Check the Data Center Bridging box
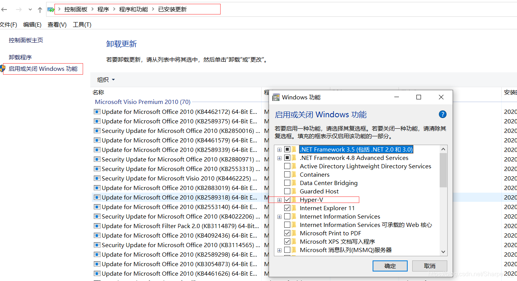517x281 pixels. [287, 183]
